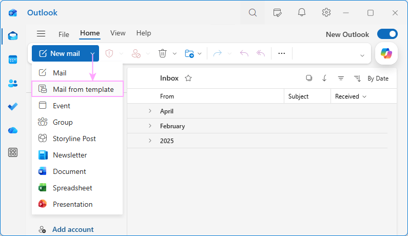408x236 pixels.
Task: Open the three-dot more options button
Action: (x=282, y=53)
